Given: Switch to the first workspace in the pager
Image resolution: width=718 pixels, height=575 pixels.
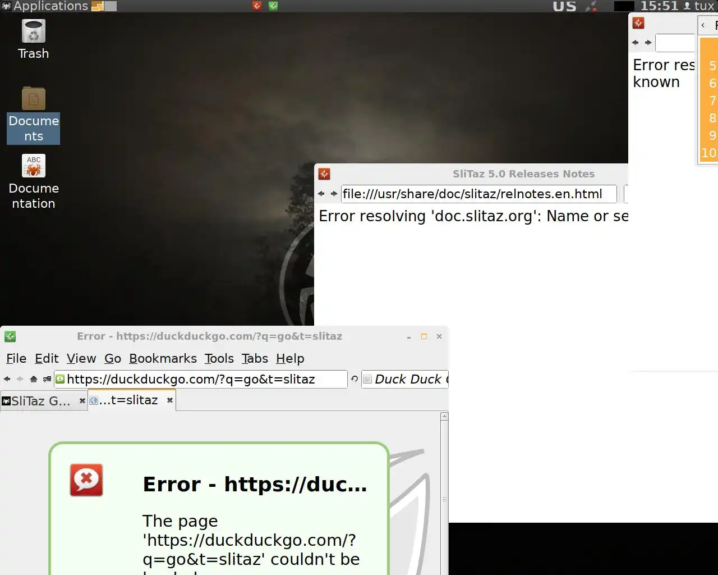Looking at the screenshot, I should tap(98, 6).
